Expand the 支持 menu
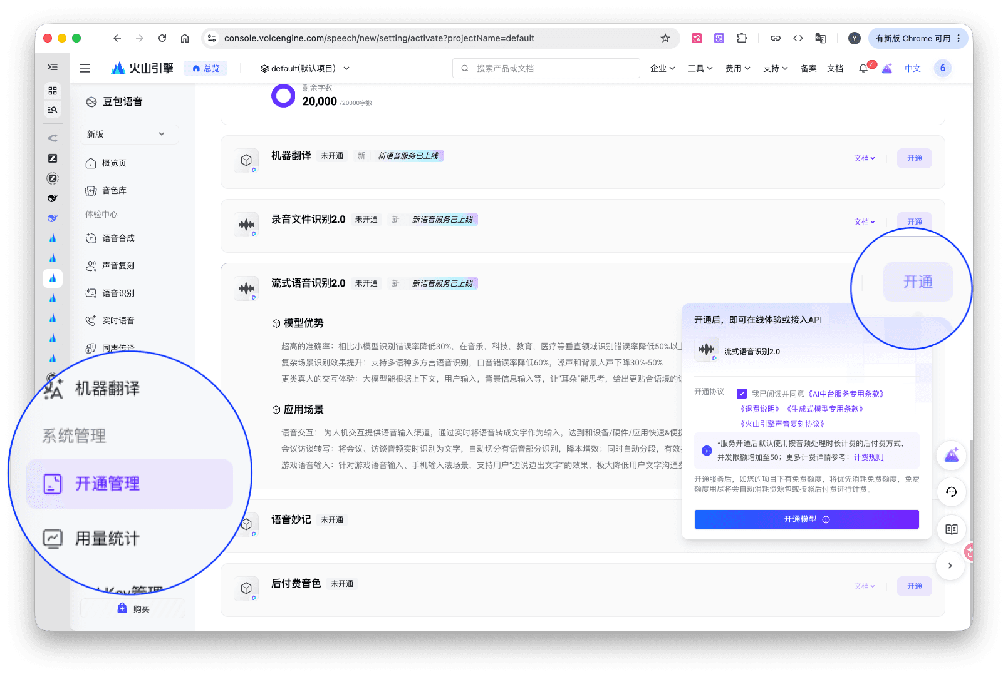Screen dimensions: 1008x677 pos(775,68)
